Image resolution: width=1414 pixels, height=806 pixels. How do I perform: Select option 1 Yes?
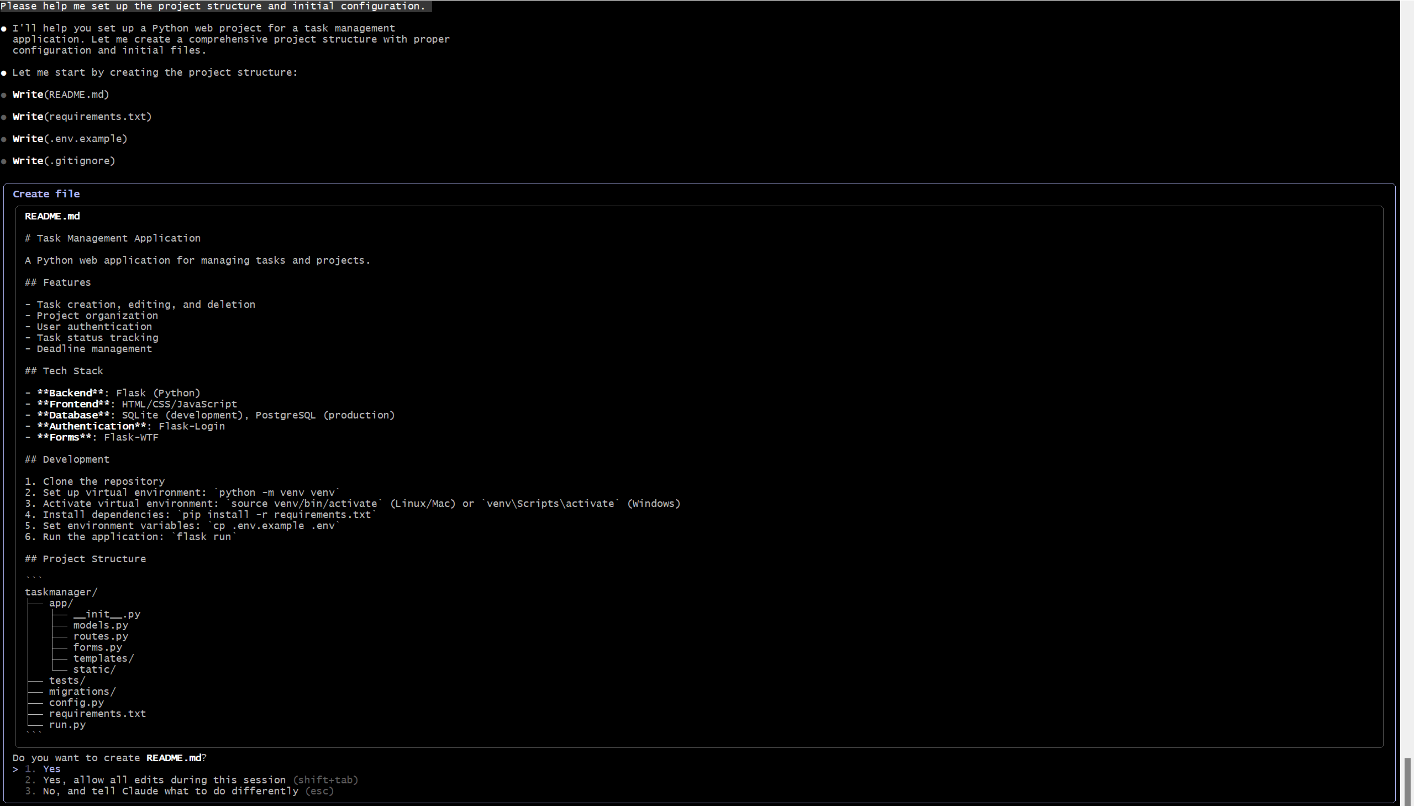click(x=51, y=769)
